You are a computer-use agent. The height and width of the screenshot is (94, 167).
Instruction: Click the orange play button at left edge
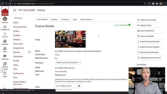2,70
